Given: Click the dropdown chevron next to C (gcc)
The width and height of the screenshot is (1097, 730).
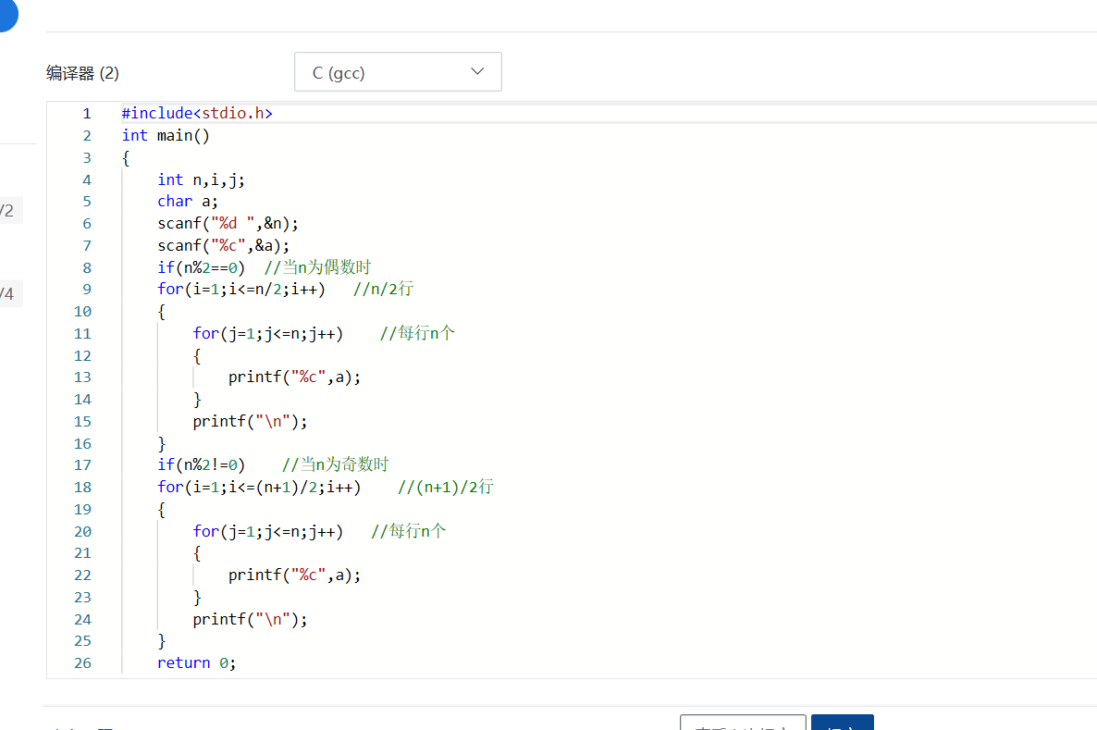Looking at the screenshot, I should (477, 71).
